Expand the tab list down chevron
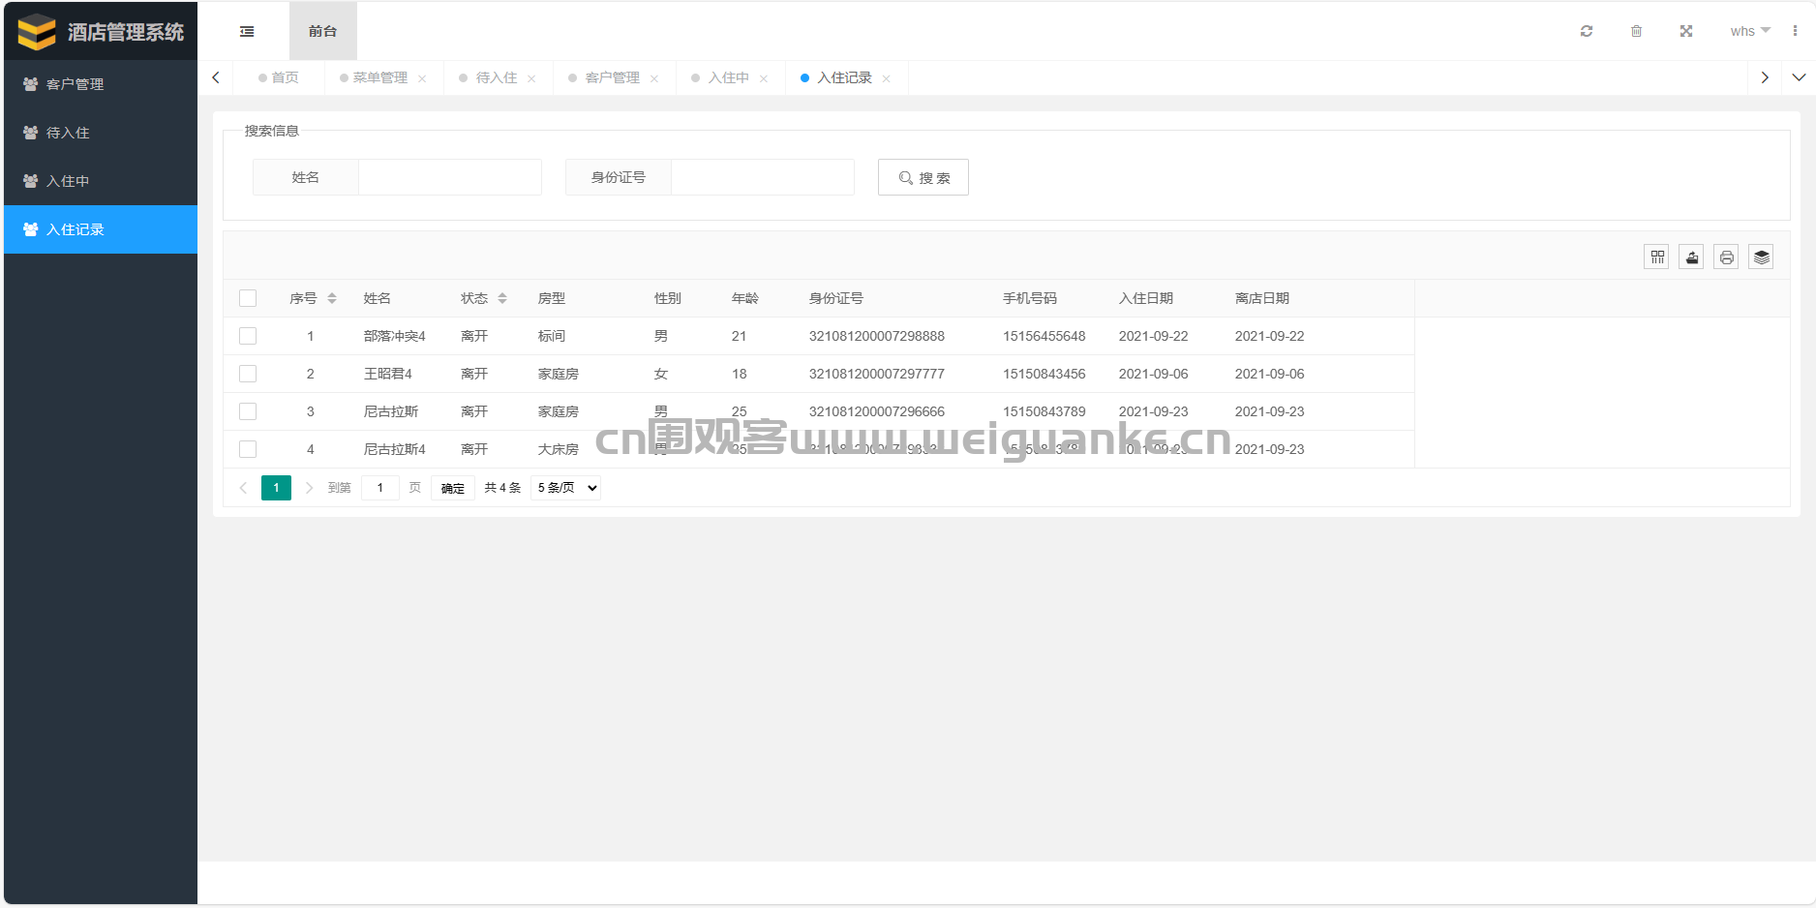This screenshot has width=1816, height=908. [x=1799, y=77]
